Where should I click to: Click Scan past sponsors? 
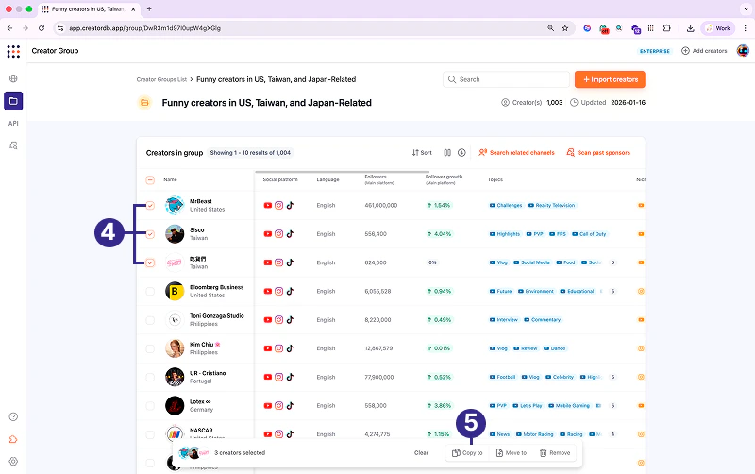tap(598, 153)
